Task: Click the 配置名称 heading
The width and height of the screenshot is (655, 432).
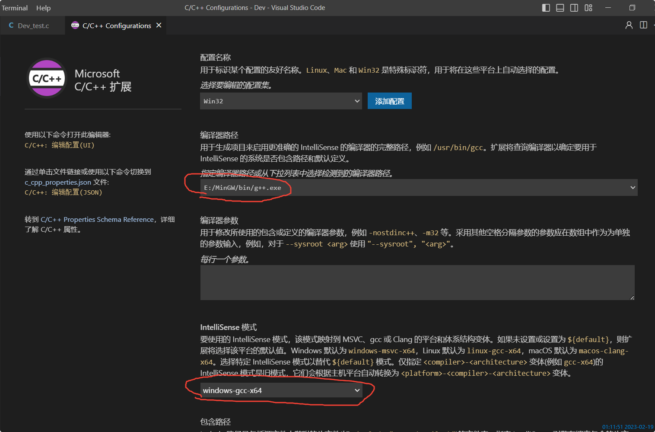Action: (216, 57)
